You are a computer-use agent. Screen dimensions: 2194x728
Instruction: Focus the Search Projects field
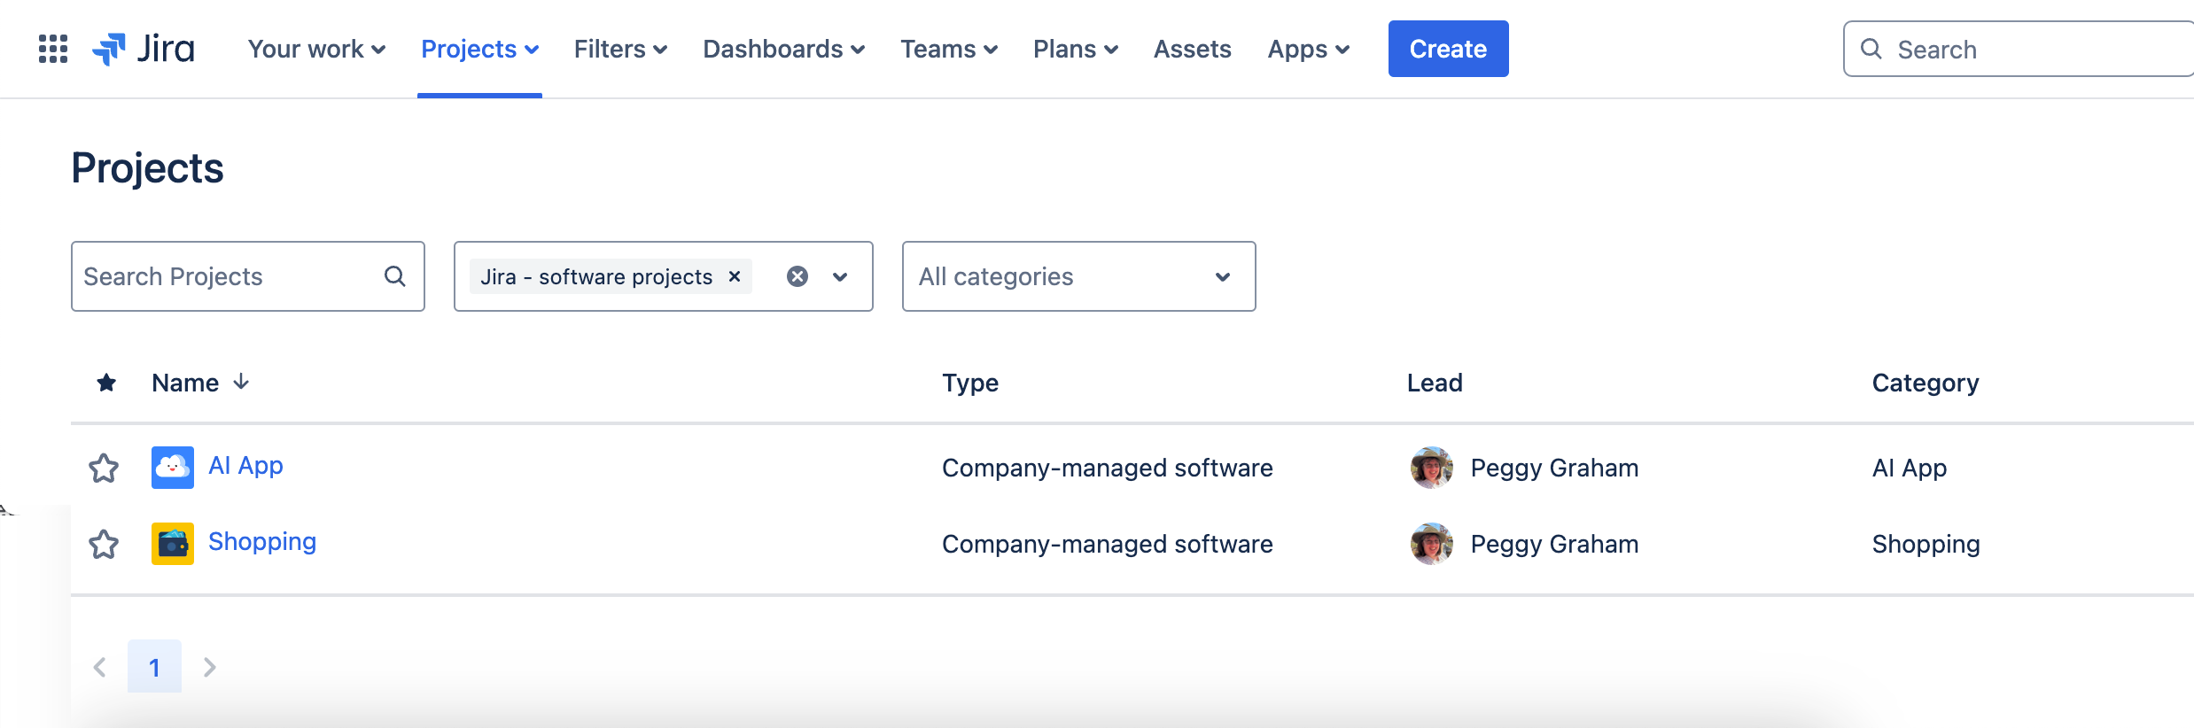click(x=248, y=276)
